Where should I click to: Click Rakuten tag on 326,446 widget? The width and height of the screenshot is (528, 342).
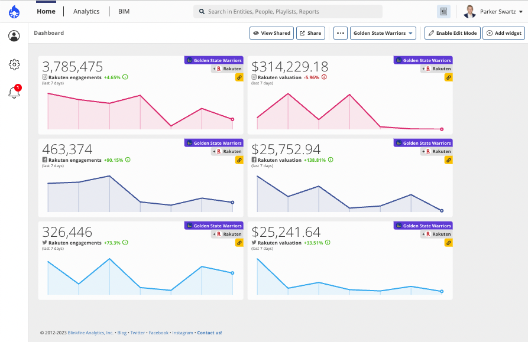pyautogui.click(x=227, y=234)
